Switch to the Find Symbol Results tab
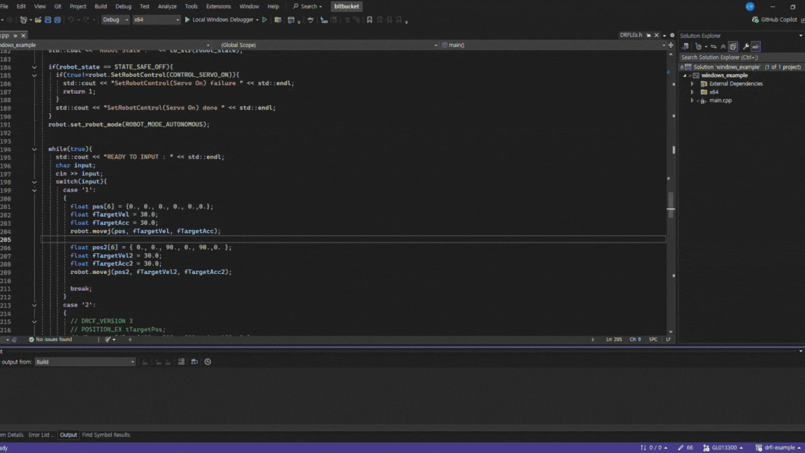Viewport: 805px width, 453px height. click(106, 435)
